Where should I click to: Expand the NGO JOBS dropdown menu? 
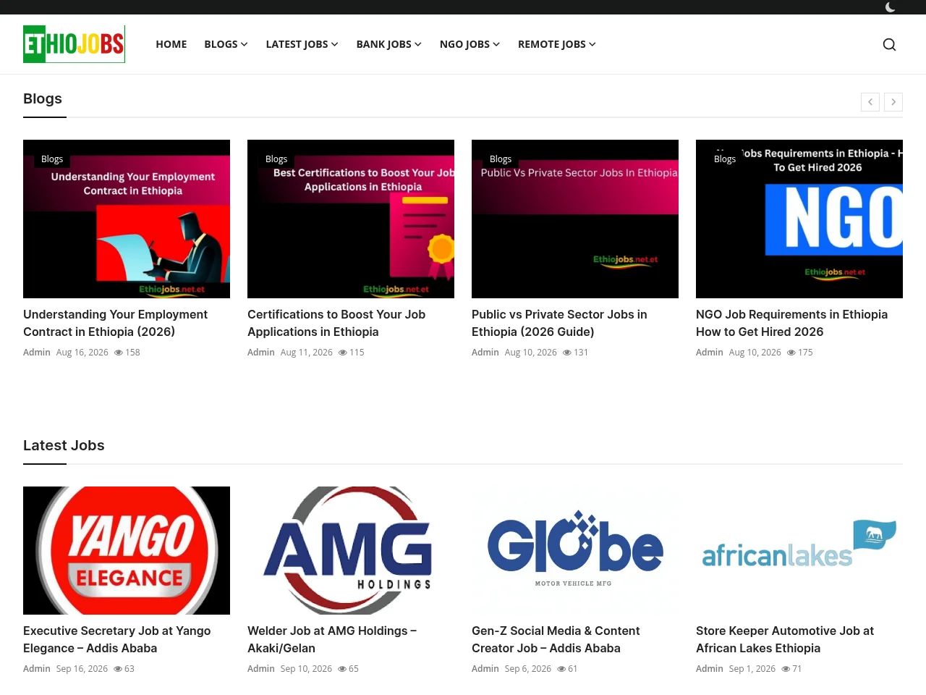pyautogui.click(x=470, y=44)
